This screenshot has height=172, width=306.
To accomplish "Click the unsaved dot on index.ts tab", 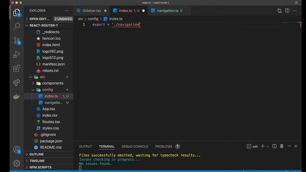I will coord(143,11).
